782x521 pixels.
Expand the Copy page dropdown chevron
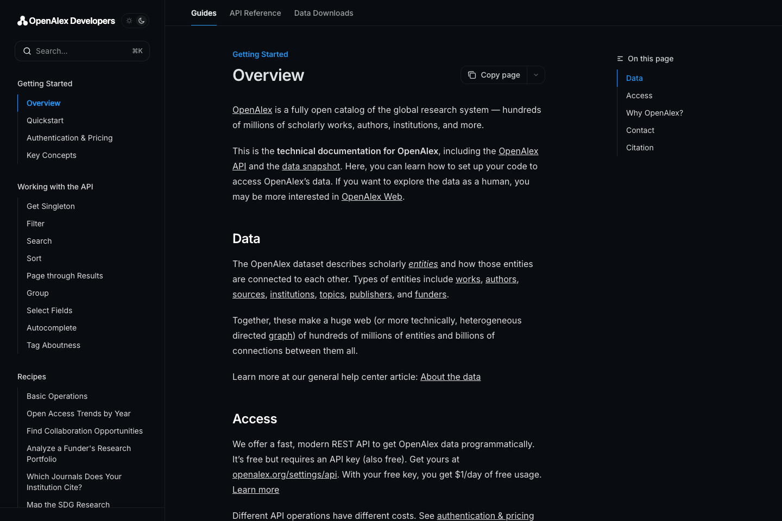click(535, 74)
